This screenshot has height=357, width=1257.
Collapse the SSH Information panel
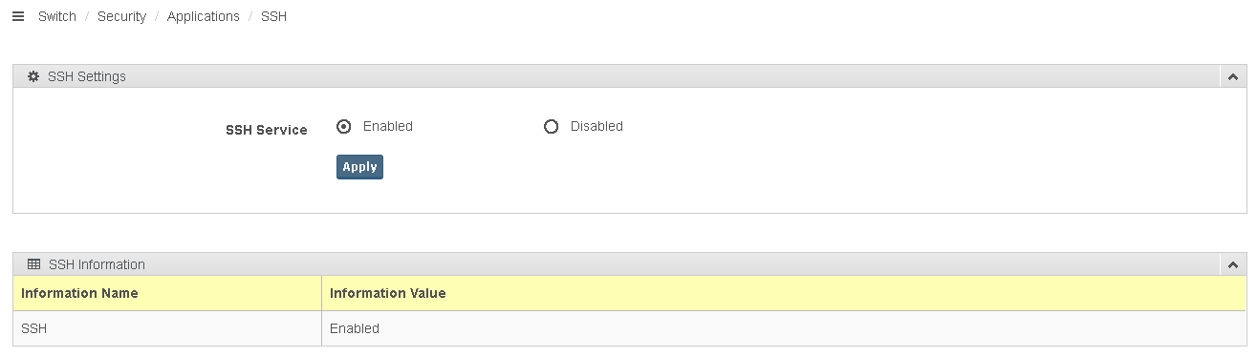point(1233,264)
